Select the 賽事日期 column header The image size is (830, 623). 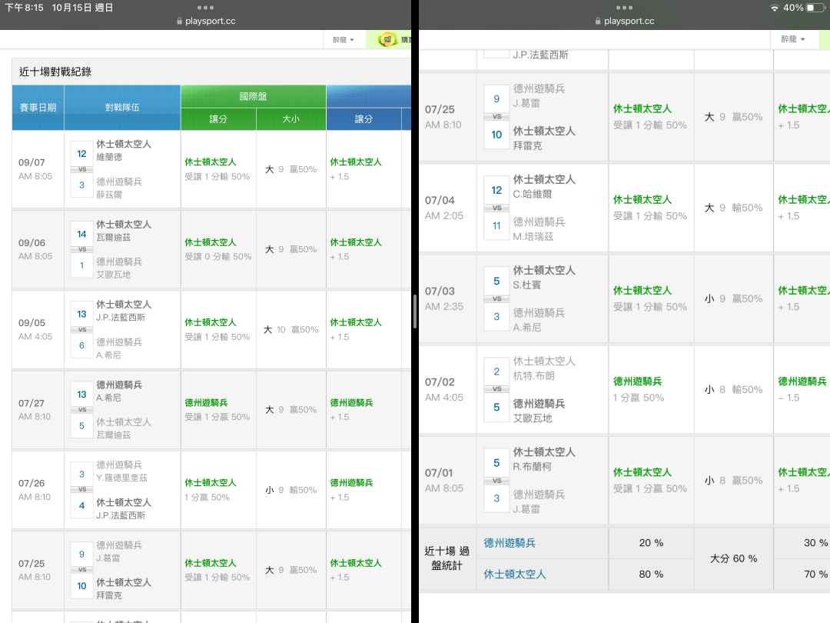38,108
